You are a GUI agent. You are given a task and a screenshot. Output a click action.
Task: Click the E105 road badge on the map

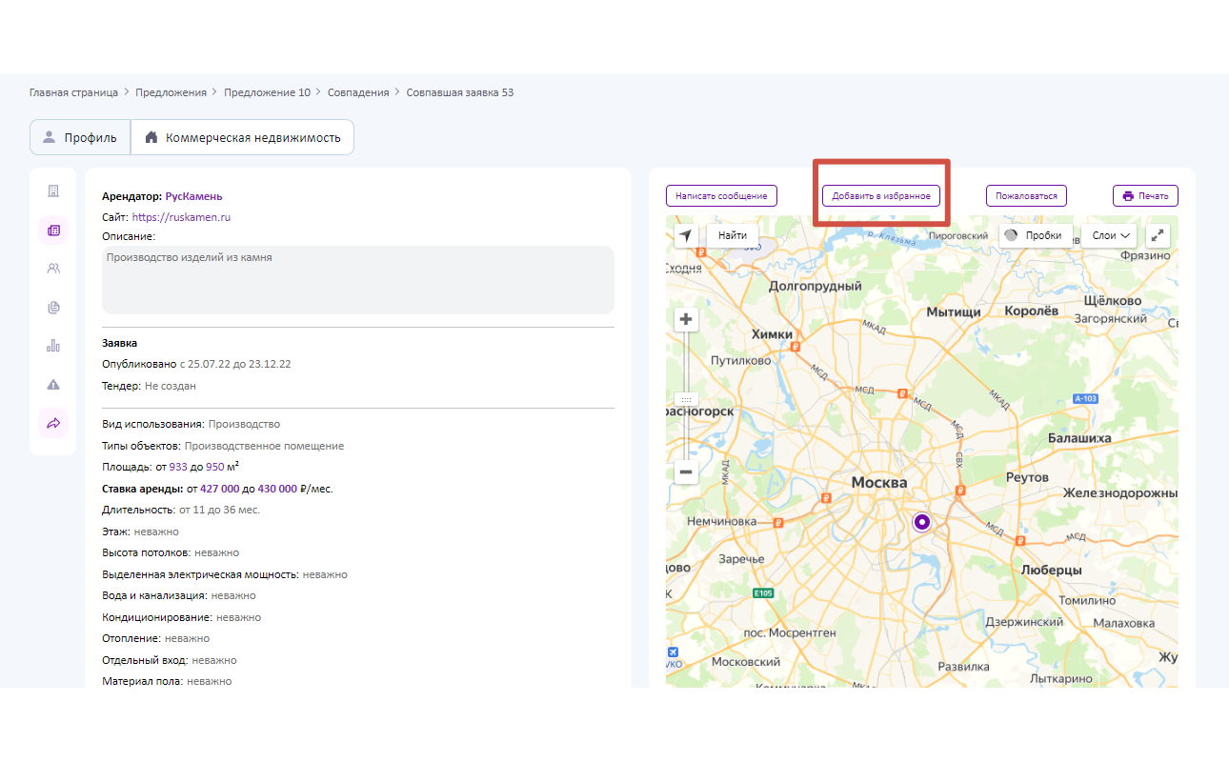click(x=763, y=593)
